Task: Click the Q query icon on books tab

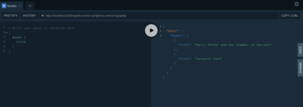Action: tap(4, 6)
